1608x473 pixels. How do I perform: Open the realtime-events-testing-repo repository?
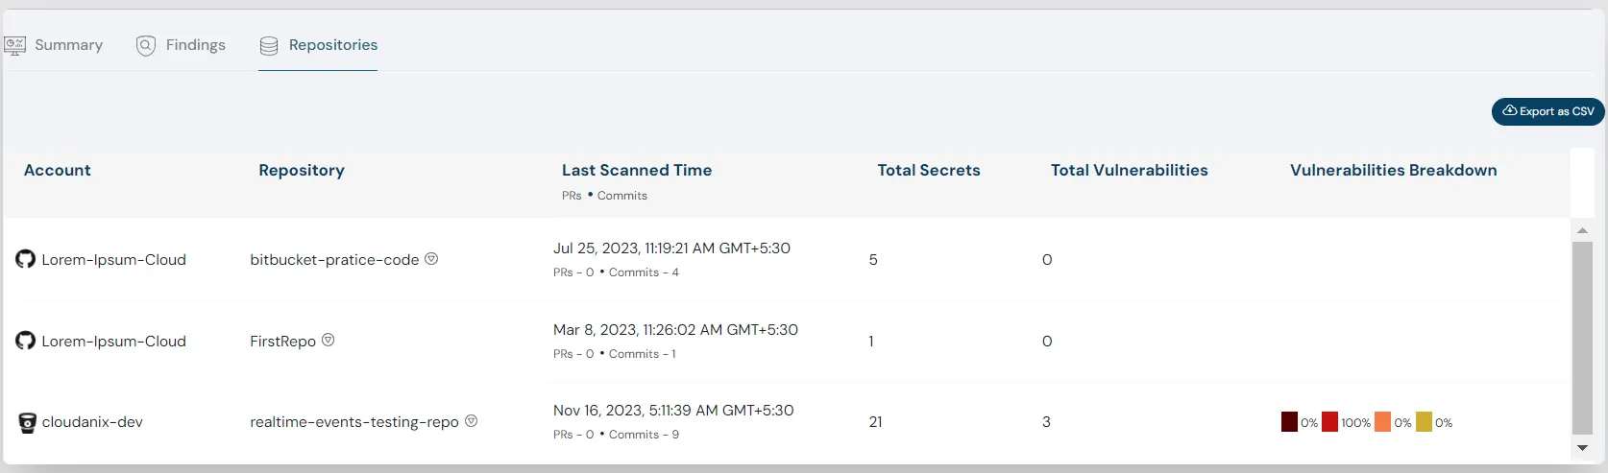pyautogui.click(x=353, y=422)
